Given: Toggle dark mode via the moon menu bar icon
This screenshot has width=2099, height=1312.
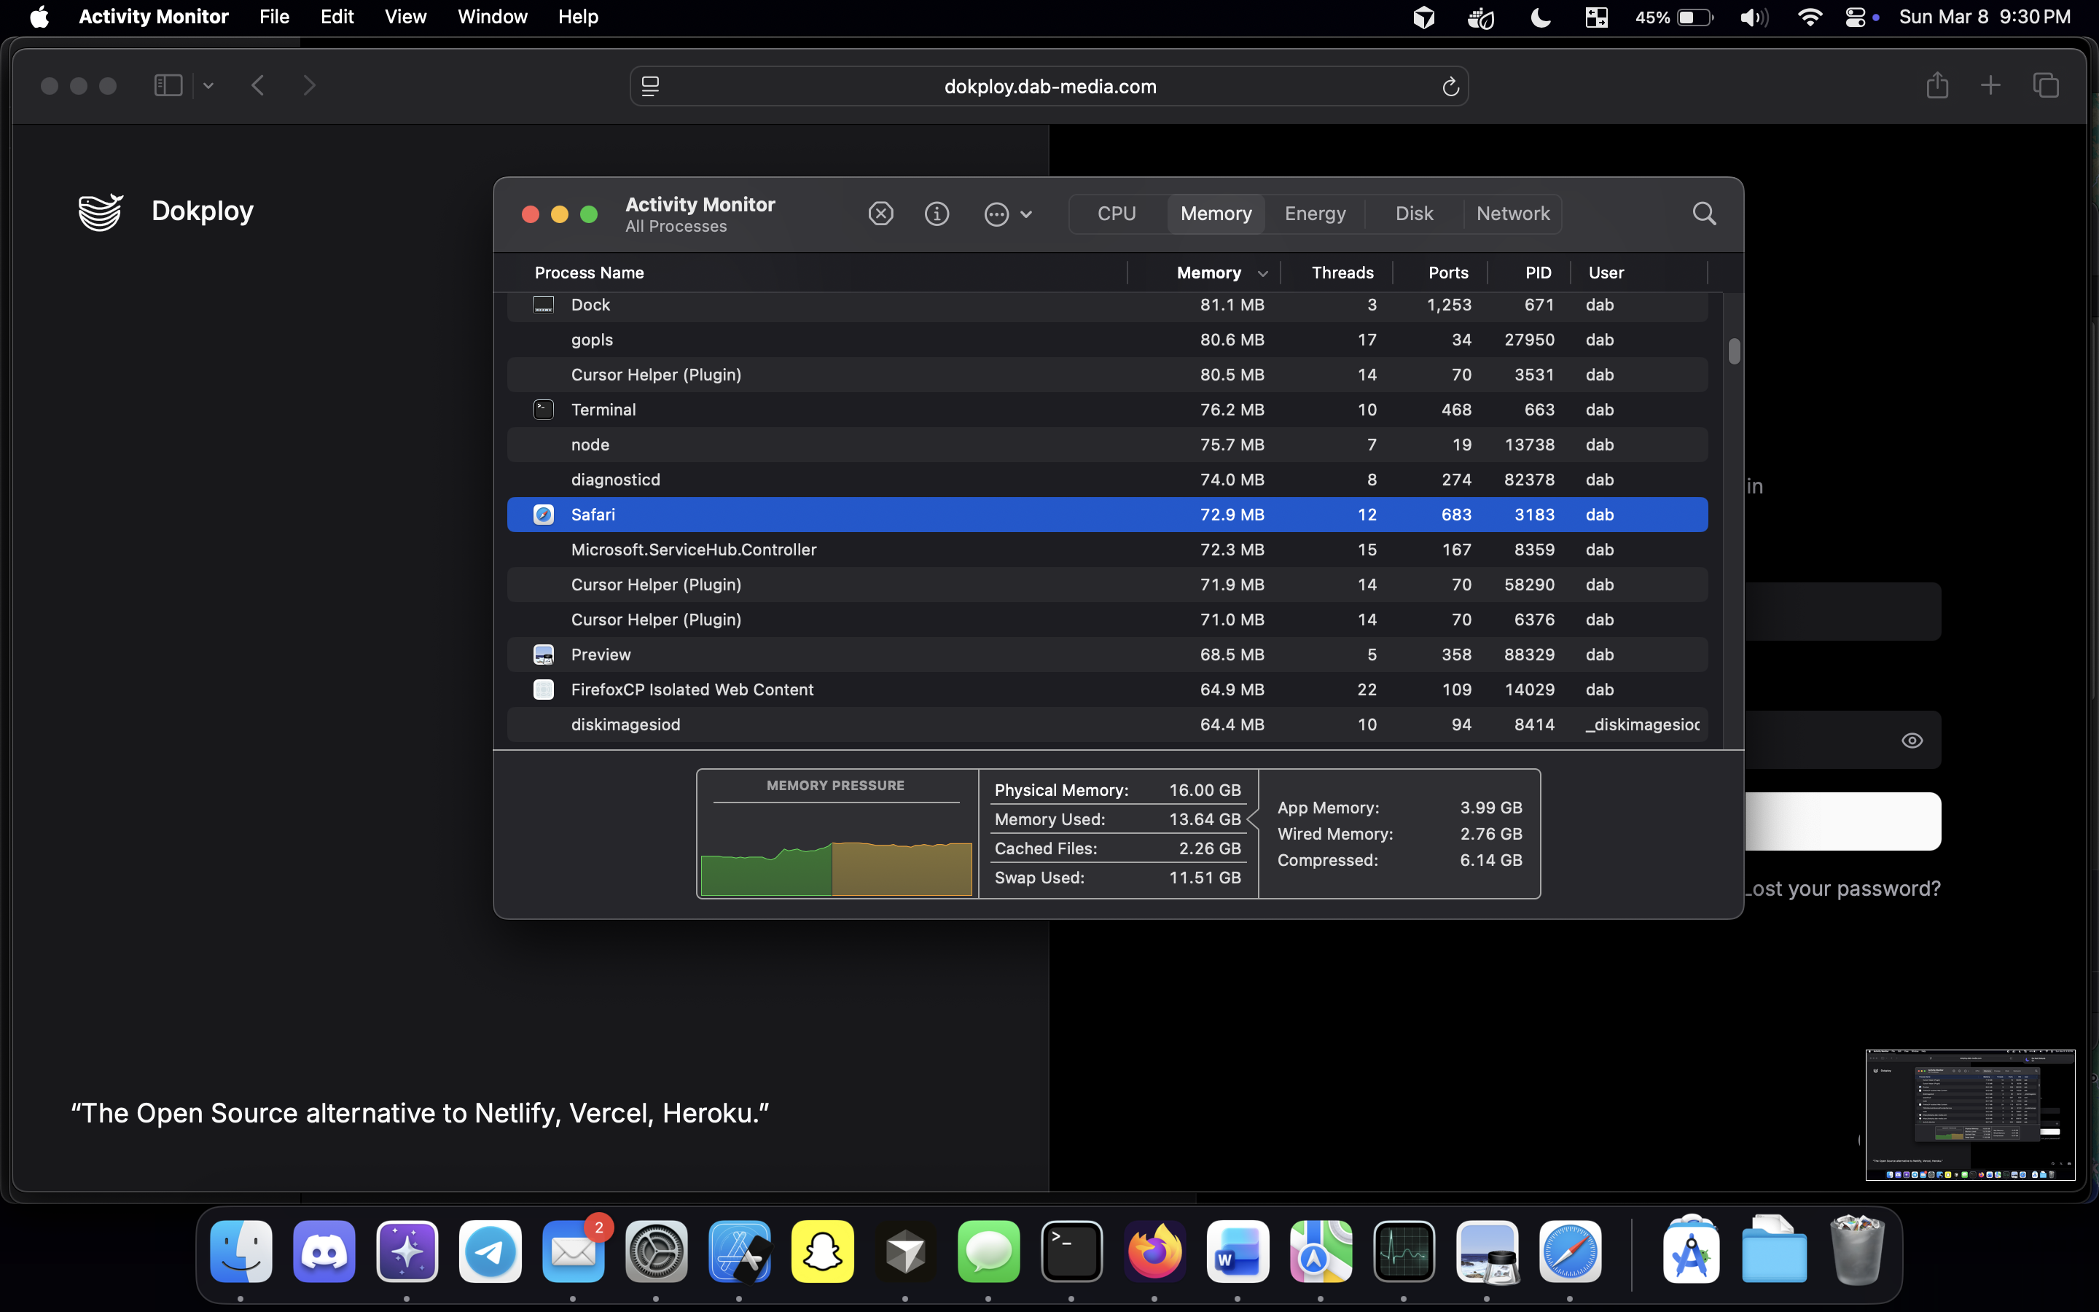Looking at the screenshot, I should click(1539, 17).
